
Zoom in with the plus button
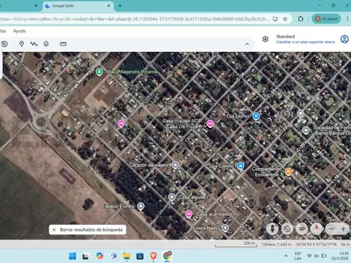pyautogui.click(x=344, y=229)
